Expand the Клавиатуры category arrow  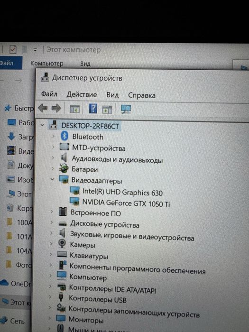51,254
